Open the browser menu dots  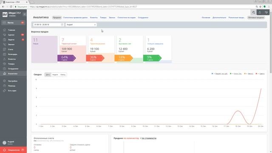pyautogui.click(x=269, y=7)
